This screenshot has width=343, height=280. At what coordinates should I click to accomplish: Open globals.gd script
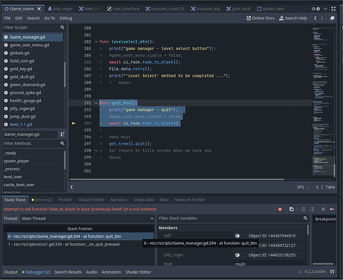click(x=33, y=53)
